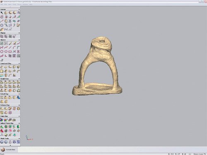
Task: Select the pink ellipse sketch tool
Action: point(6,52)
